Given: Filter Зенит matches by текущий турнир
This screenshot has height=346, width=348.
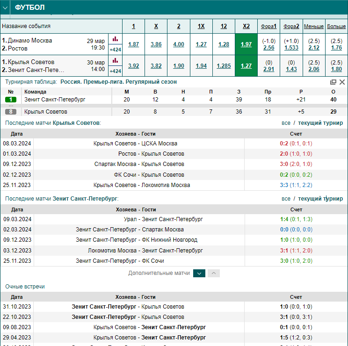Looking at the screenshot, I should click(320, 199).
